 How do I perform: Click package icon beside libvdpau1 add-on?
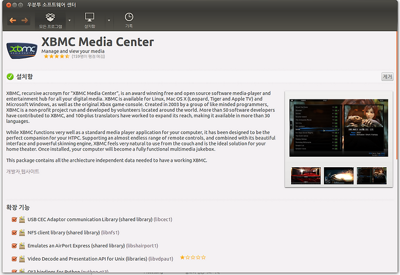pos(22,259)
